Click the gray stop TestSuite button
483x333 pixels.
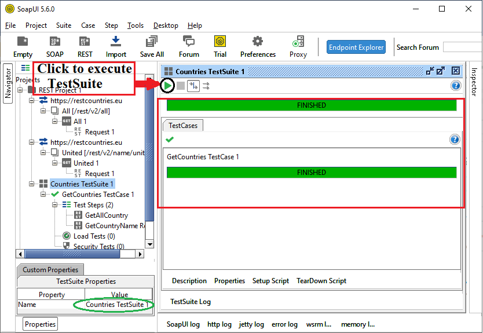click(181, 86)
